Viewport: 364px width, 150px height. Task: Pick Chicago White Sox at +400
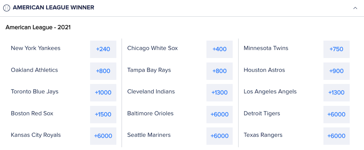pyautogui.click(x=219, y=49)
